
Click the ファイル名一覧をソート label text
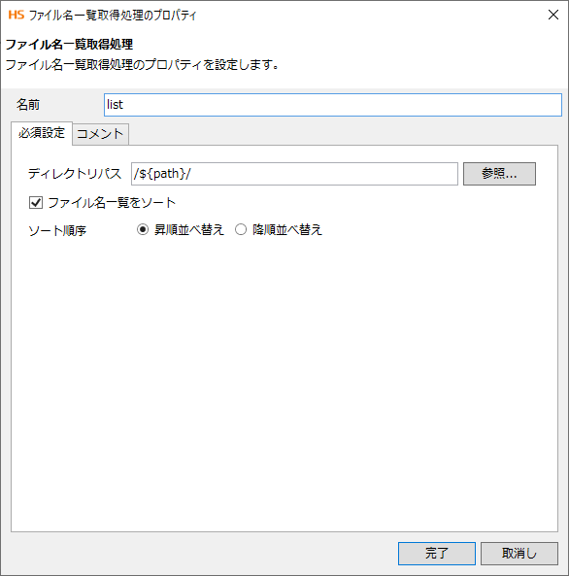coord(112,203)
